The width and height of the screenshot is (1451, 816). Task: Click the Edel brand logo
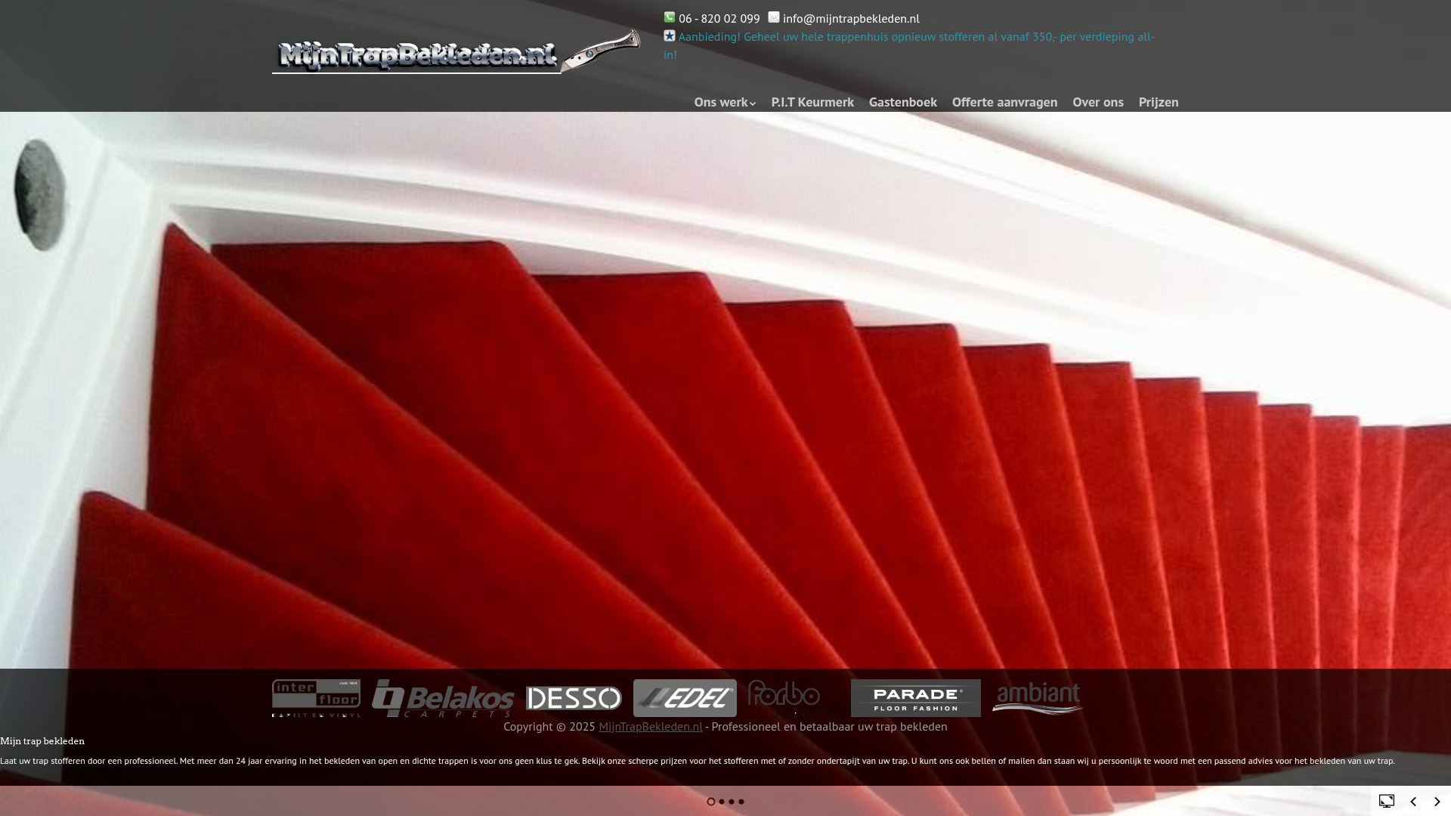pos(685,698)
